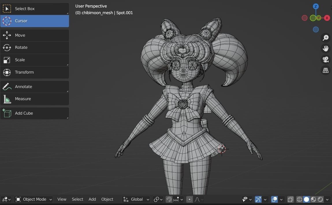Pick the Measure tool

(35, 99)
